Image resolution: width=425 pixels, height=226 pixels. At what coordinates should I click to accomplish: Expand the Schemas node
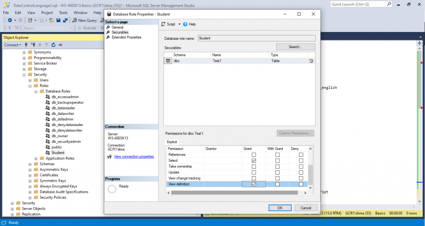[30, 164]
